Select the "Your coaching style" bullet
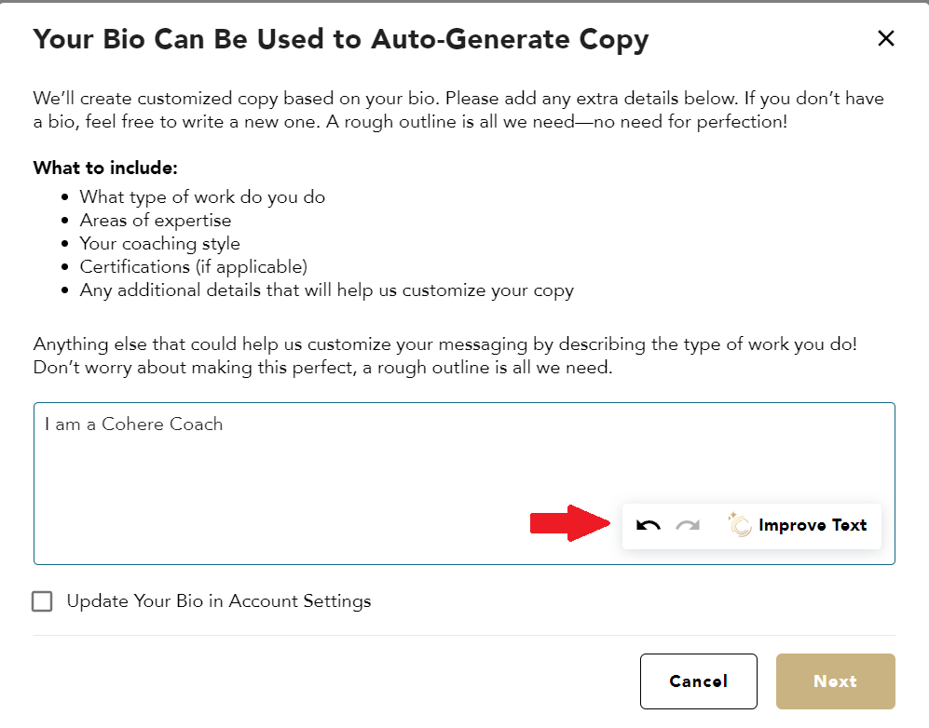This screenshot has width=929, height=728. (x=160, y=244)
